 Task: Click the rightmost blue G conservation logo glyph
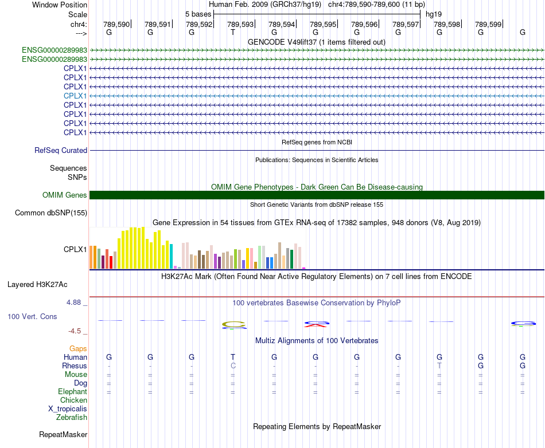523,324
